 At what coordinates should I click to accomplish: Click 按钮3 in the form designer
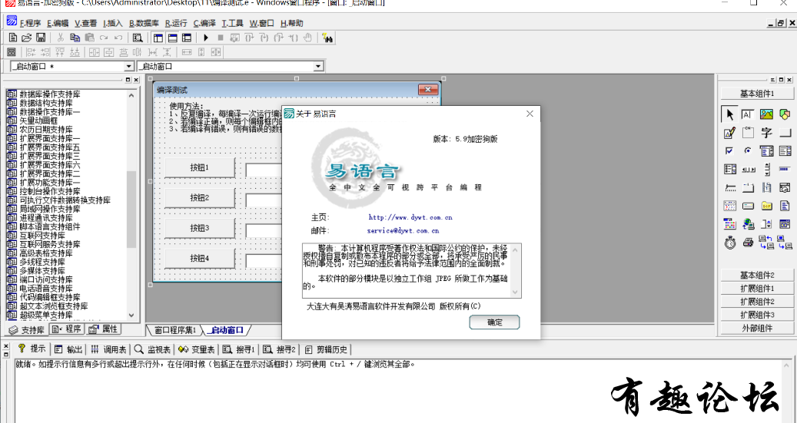[x=200, y=227]
